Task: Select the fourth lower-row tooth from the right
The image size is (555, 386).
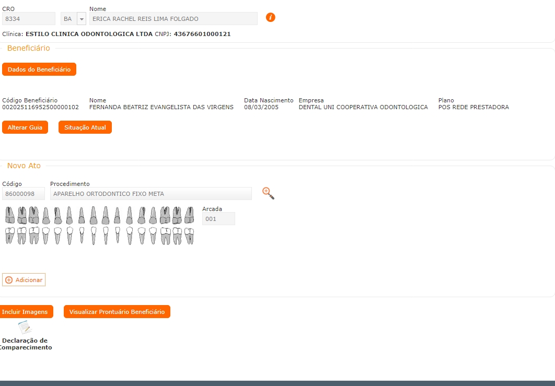Action: point(153,236)
